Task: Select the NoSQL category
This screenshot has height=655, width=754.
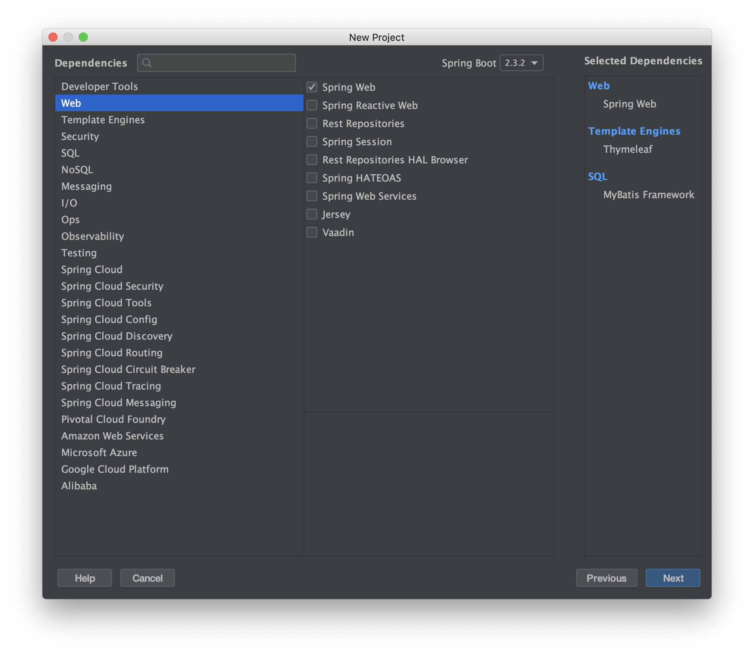Action: [x=179, y=169]
